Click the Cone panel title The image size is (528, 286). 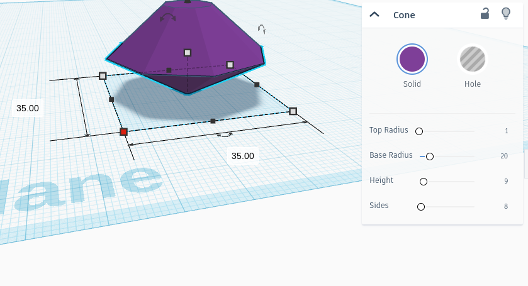(404, 15)
